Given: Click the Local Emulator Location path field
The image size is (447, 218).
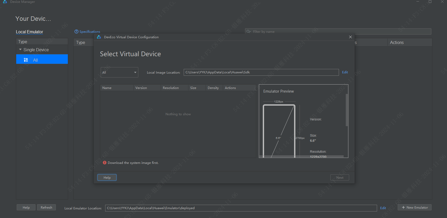Looking at the screenshot, I should pyautogui.click(x=241, y=208).
